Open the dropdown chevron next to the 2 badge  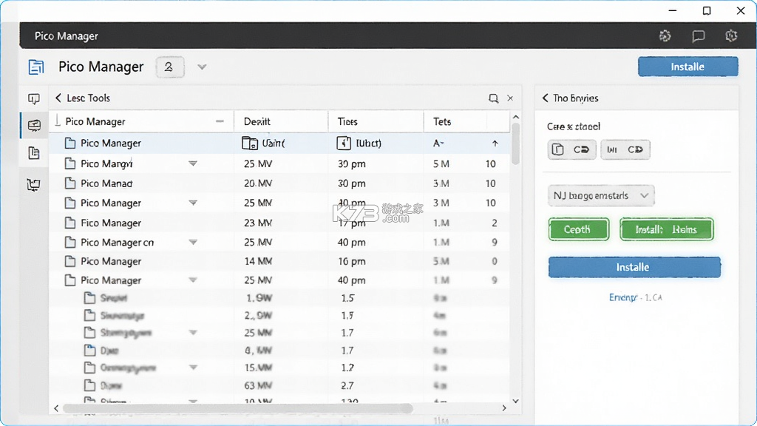click(202, 67)
